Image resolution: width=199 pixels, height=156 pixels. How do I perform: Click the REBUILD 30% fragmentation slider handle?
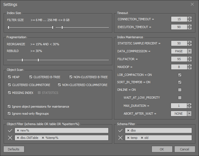(x=38, y=60)
